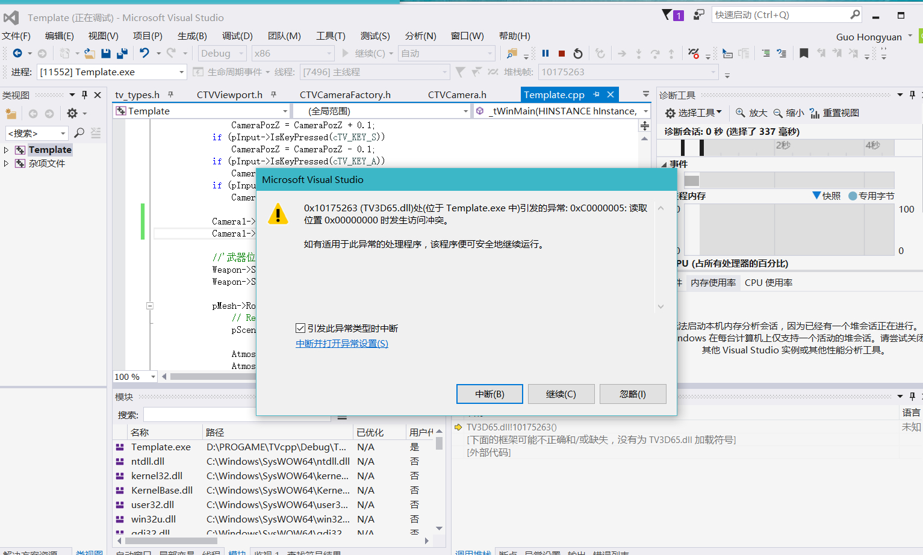Pin the Class View panel
The height and width of the screenshot is (555, 923).
(84, 95)
